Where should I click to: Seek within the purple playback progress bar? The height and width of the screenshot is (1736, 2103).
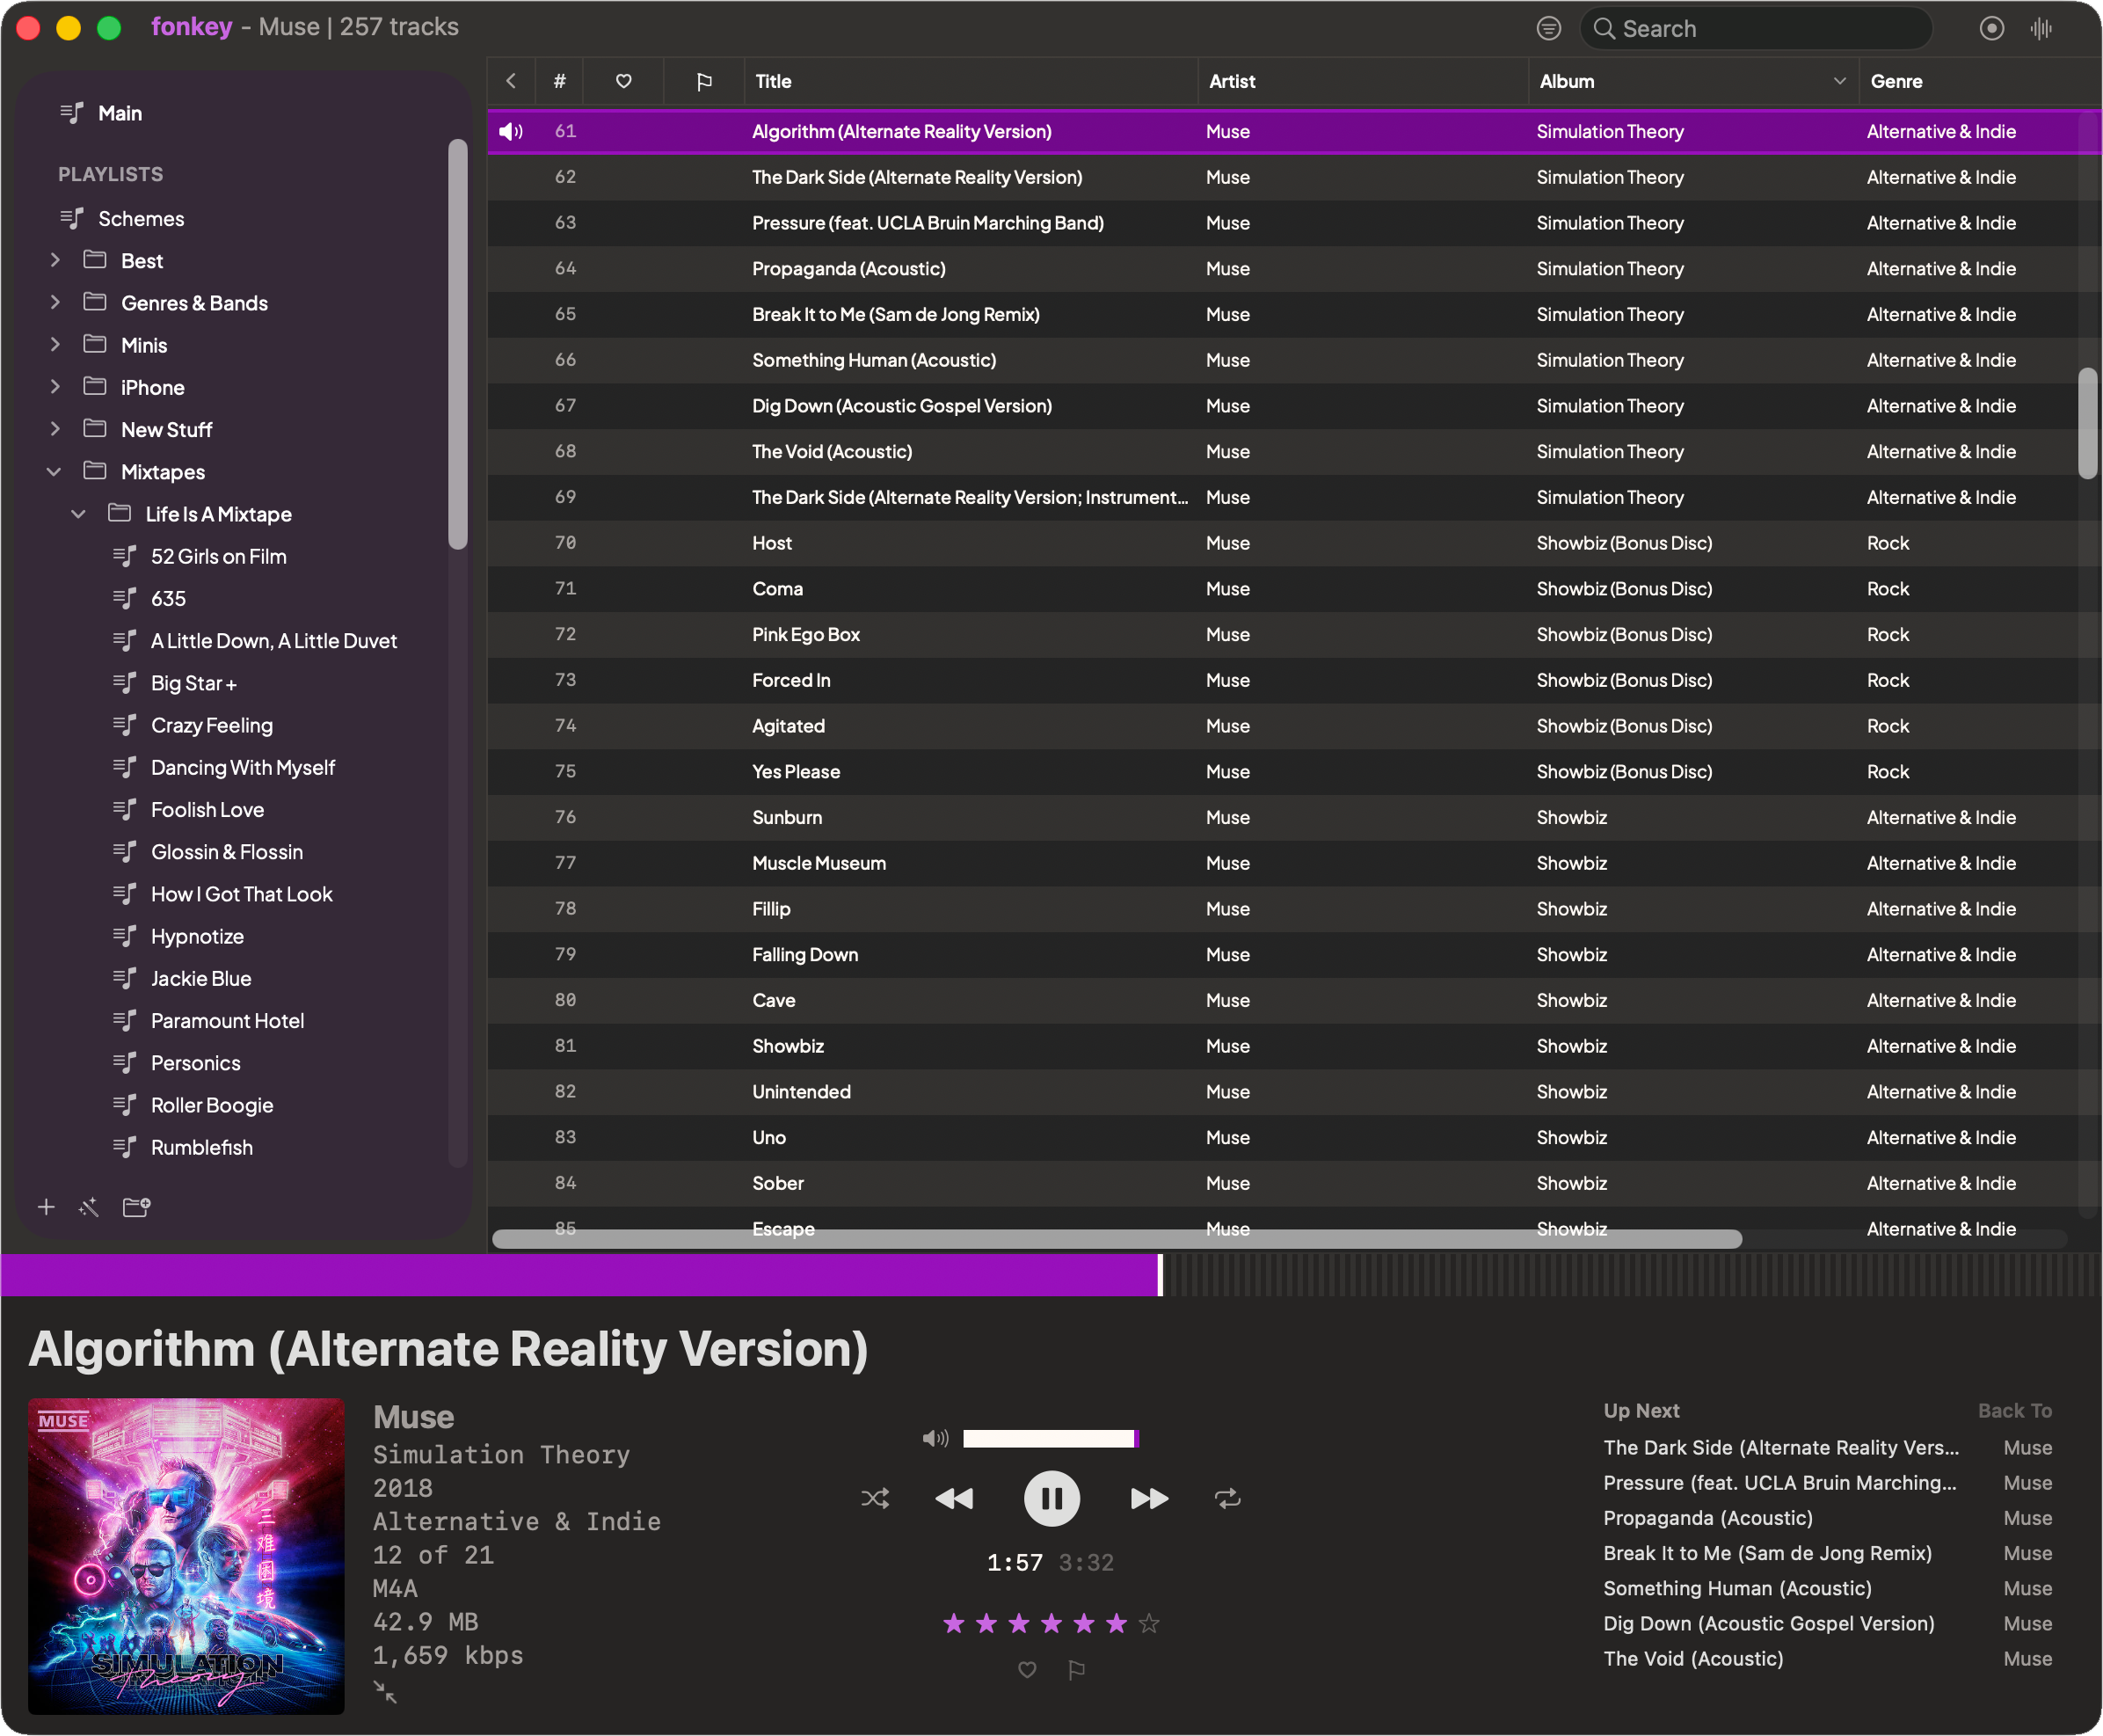pyautogui.click(x=1051, y=1275)
